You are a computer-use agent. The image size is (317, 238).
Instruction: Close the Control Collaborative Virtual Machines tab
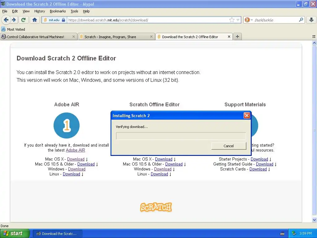click(74, 37)
